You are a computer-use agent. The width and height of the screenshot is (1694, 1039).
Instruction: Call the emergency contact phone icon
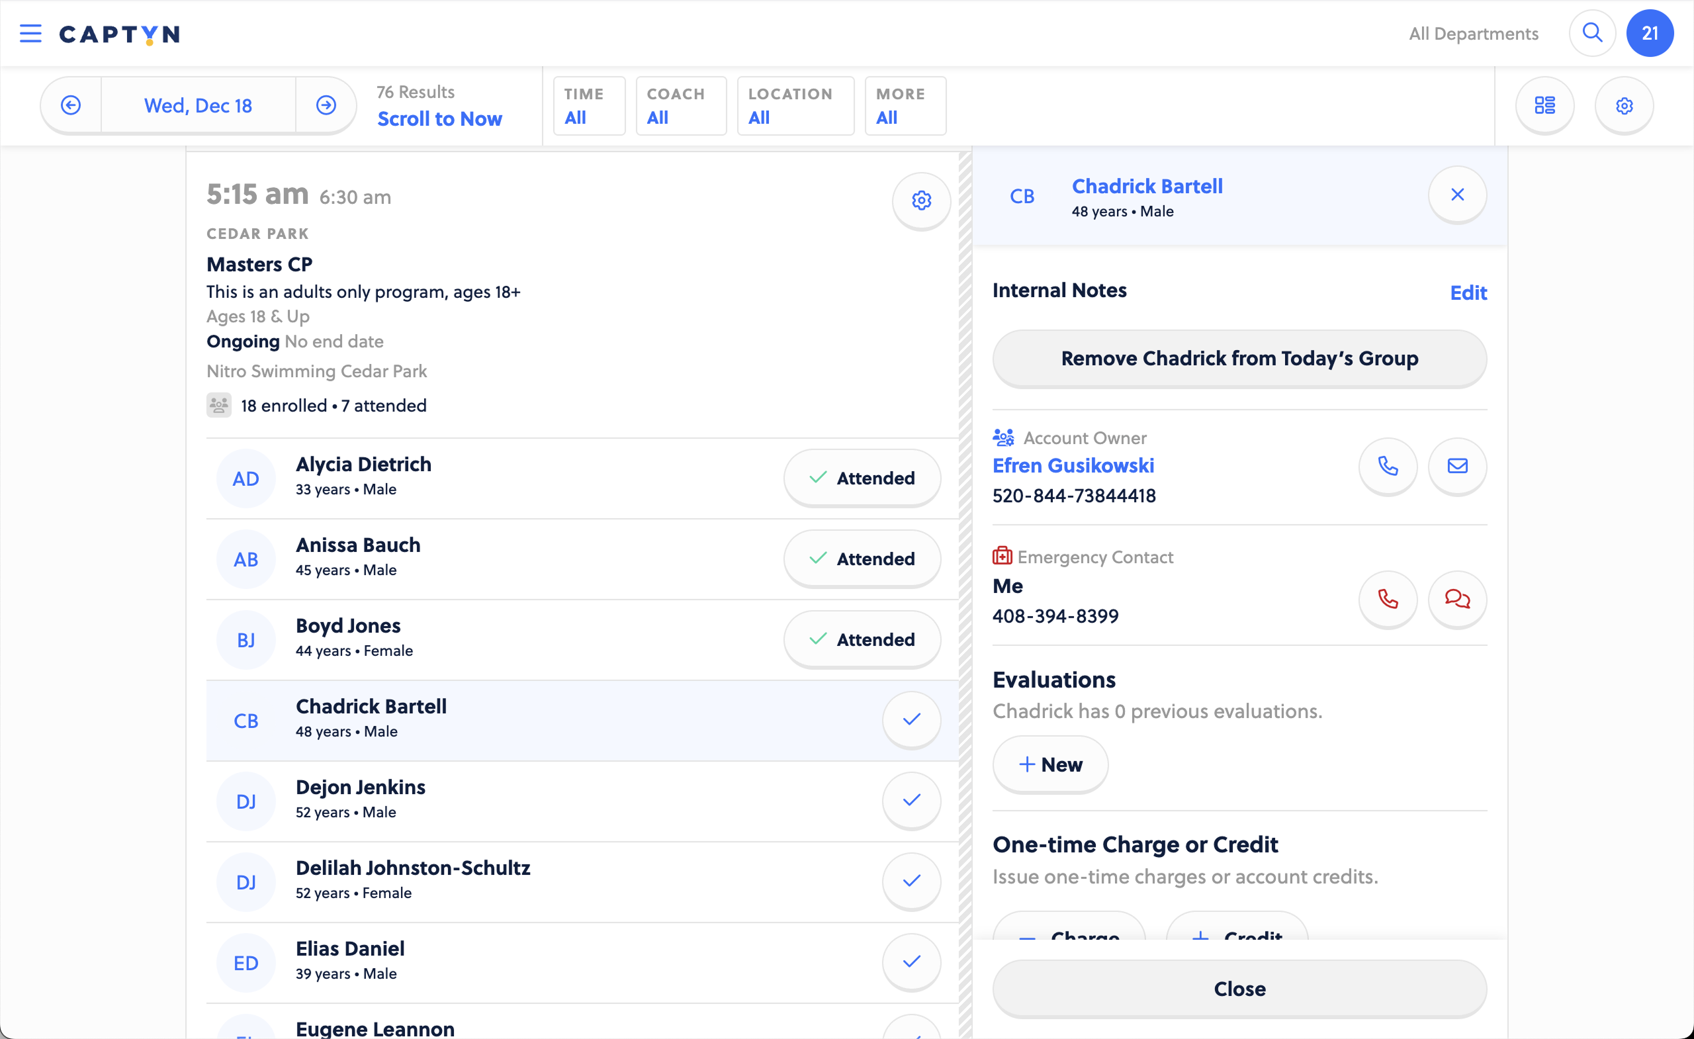click(x=1388, y=600)
